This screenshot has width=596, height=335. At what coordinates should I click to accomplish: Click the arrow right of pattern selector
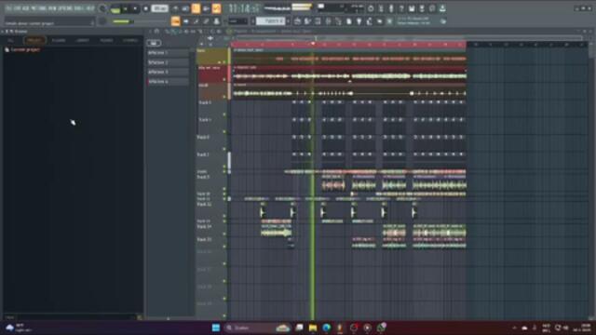click(288, 21)
